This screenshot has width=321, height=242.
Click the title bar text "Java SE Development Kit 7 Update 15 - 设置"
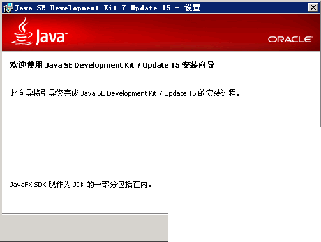(x=107, y=8)
